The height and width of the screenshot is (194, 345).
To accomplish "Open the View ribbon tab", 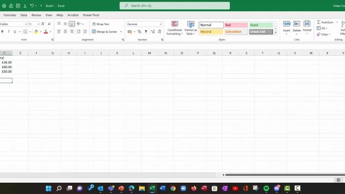I will point(49,15).
